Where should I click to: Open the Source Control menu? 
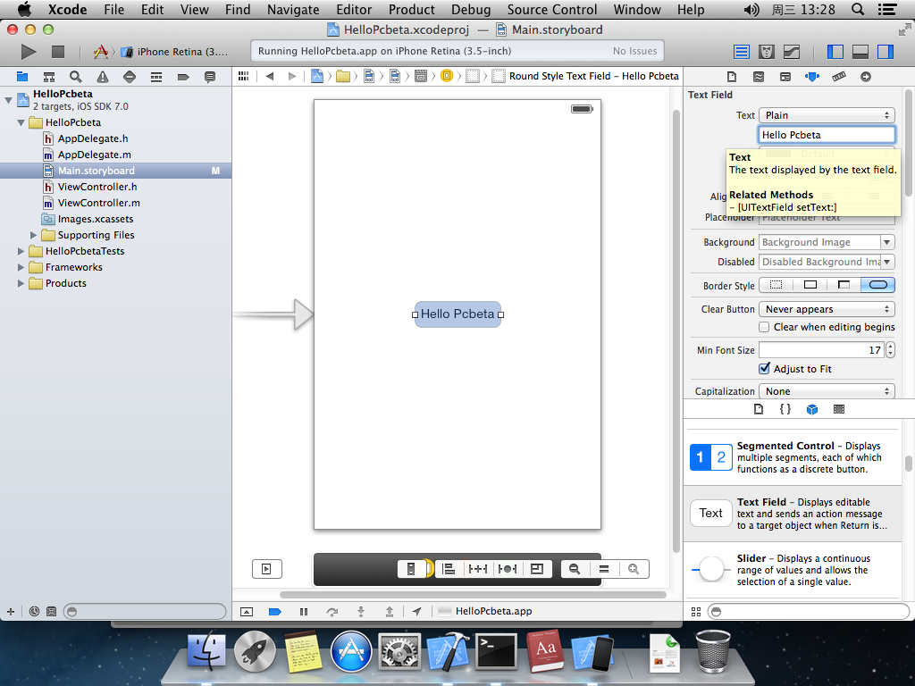(x=552, y=9)
